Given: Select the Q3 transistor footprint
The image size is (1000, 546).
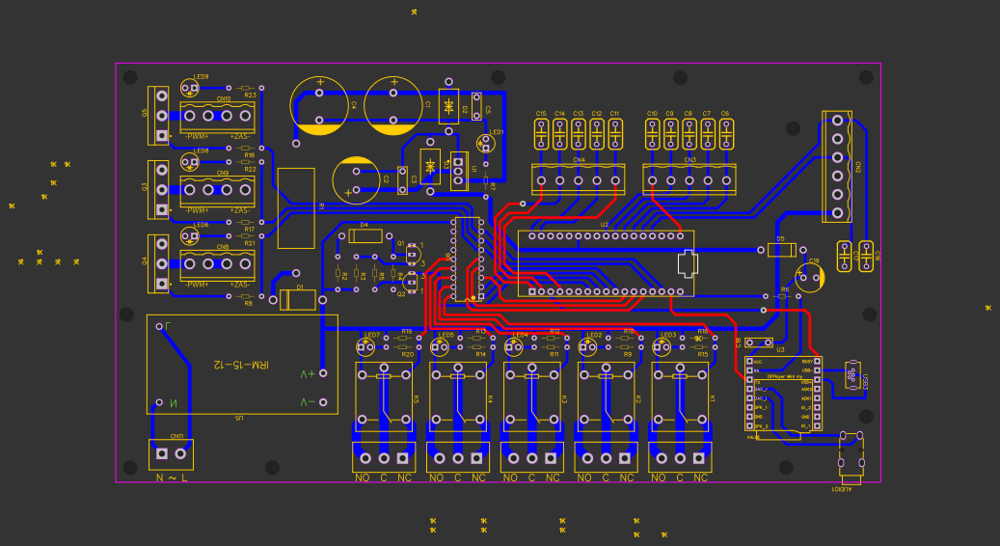Looking at the screenshot, I should coord(158,189).
